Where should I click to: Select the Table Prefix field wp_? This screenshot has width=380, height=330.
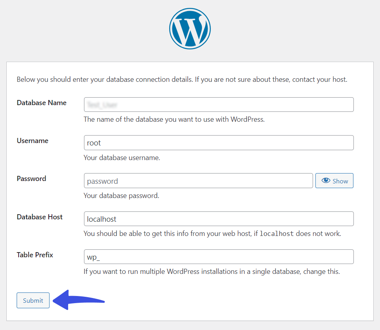219,257
